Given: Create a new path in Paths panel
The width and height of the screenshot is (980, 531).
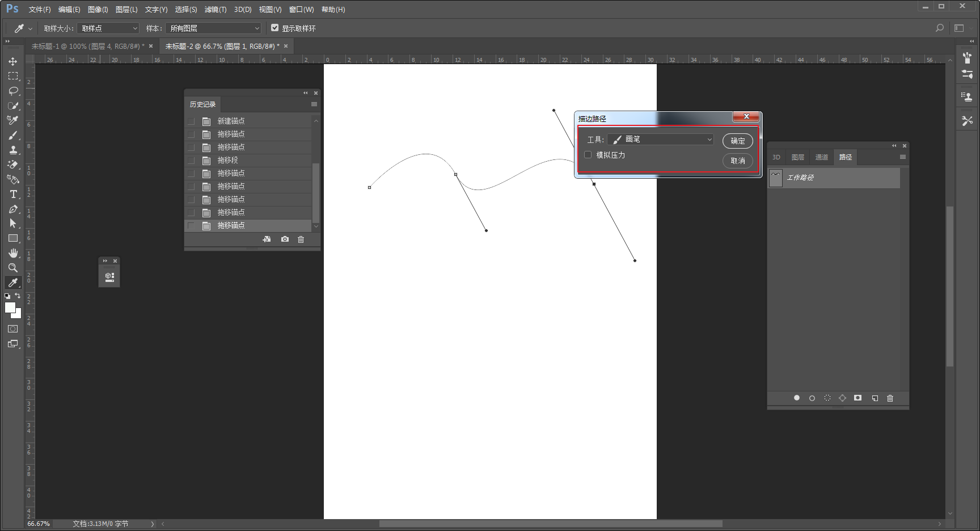Looking at the screenshot, I should click(875, 398).
